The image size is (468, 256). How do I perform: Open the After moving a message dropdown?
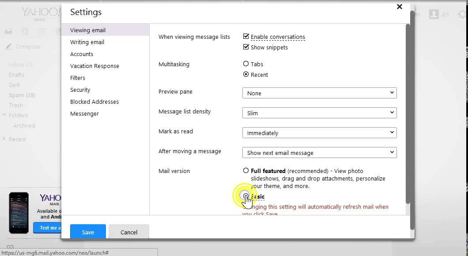pos(319,152)
